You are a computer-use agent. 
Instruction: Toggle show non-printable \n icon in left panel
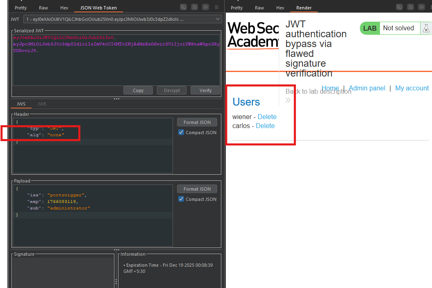(205, 7)
